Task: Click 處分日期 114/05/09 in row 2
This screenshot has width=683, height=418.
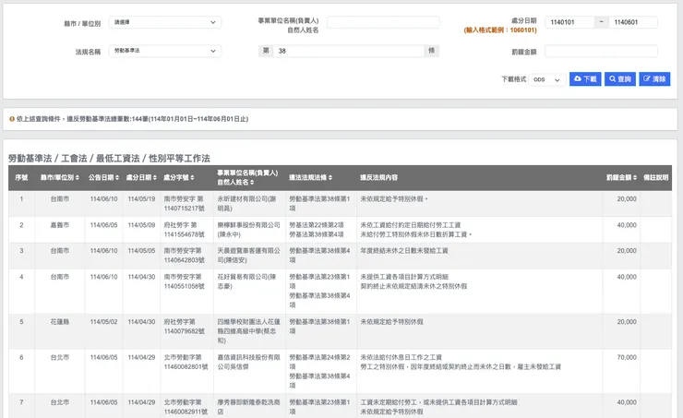Action: (141, 225)
